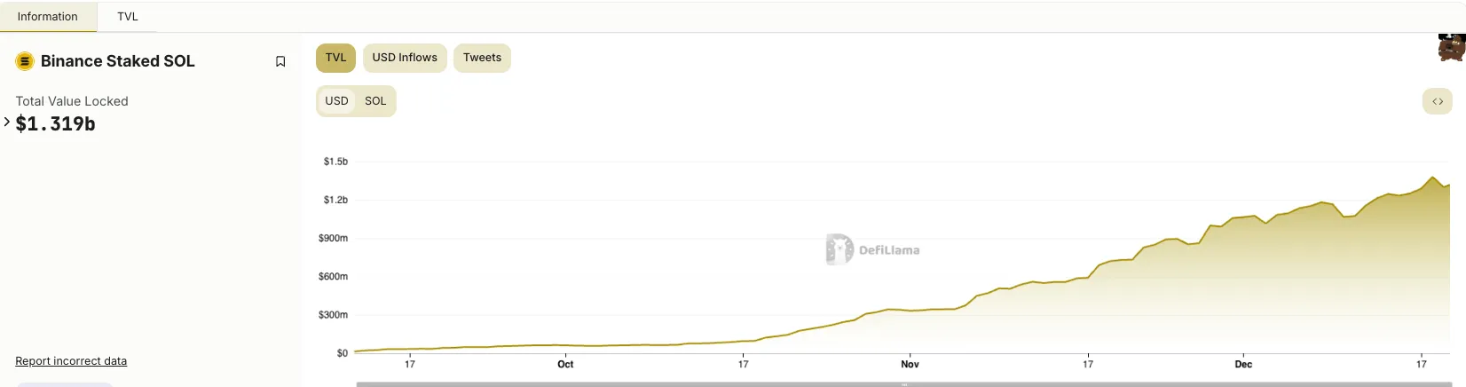
Task: Click the $300m y-axis label
Action: [x=333, y=314]
